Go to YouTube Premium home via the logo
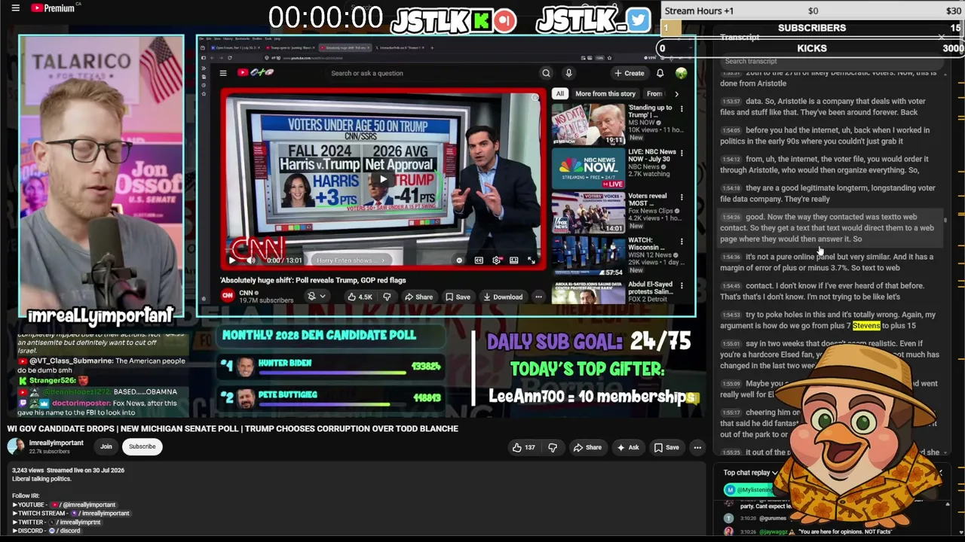 pos(53,8)
